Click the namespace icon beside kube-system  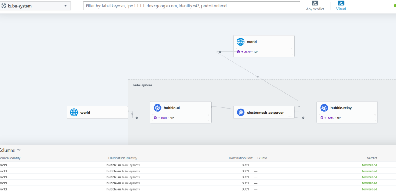tap(3, 6)
